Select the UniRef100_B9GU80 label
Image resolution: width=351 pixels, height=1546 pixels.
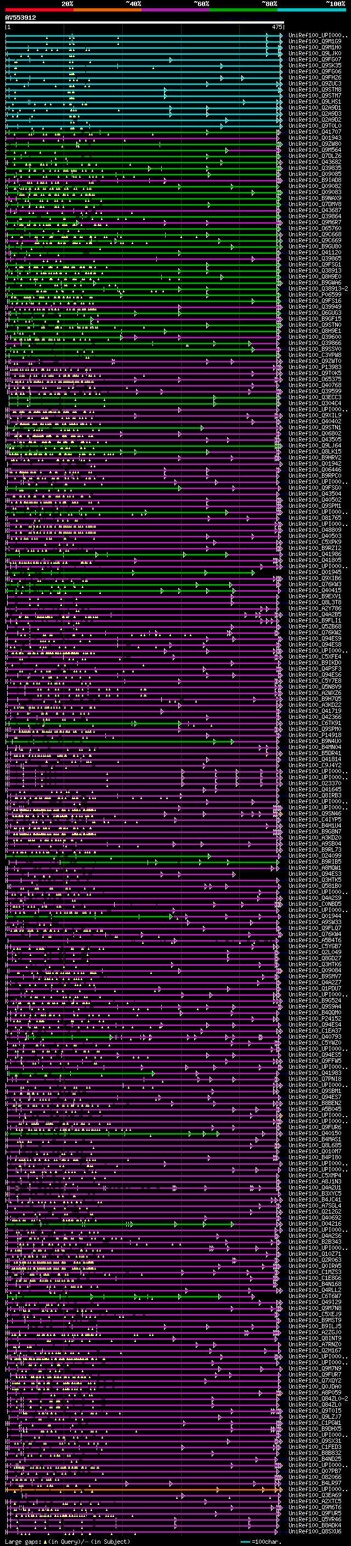click(x=315, y=247)
